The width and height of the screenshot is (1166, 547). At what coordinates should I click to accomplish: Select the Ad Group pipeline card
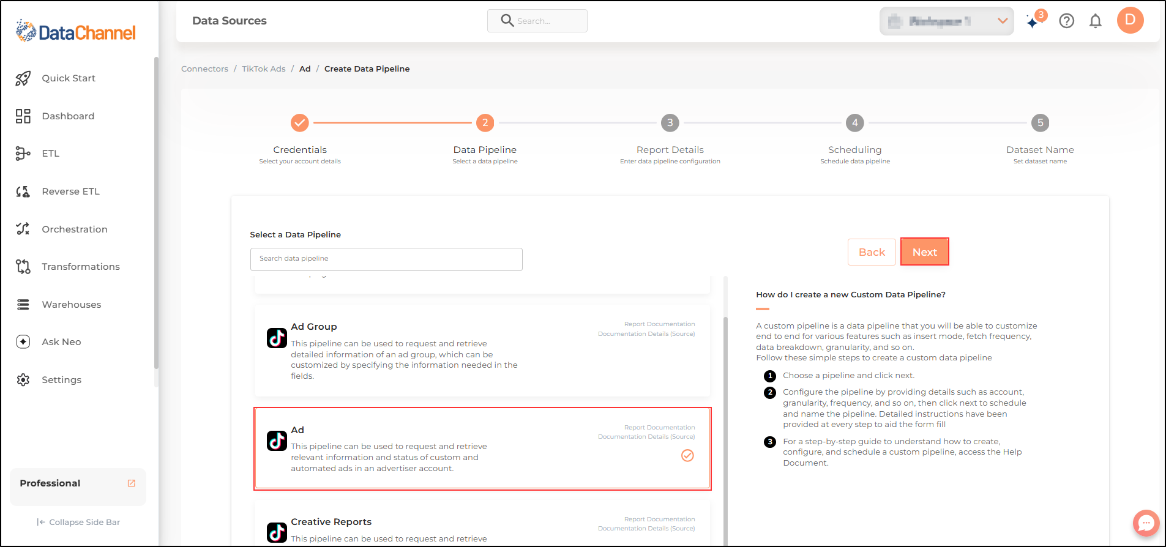(482, 351)
